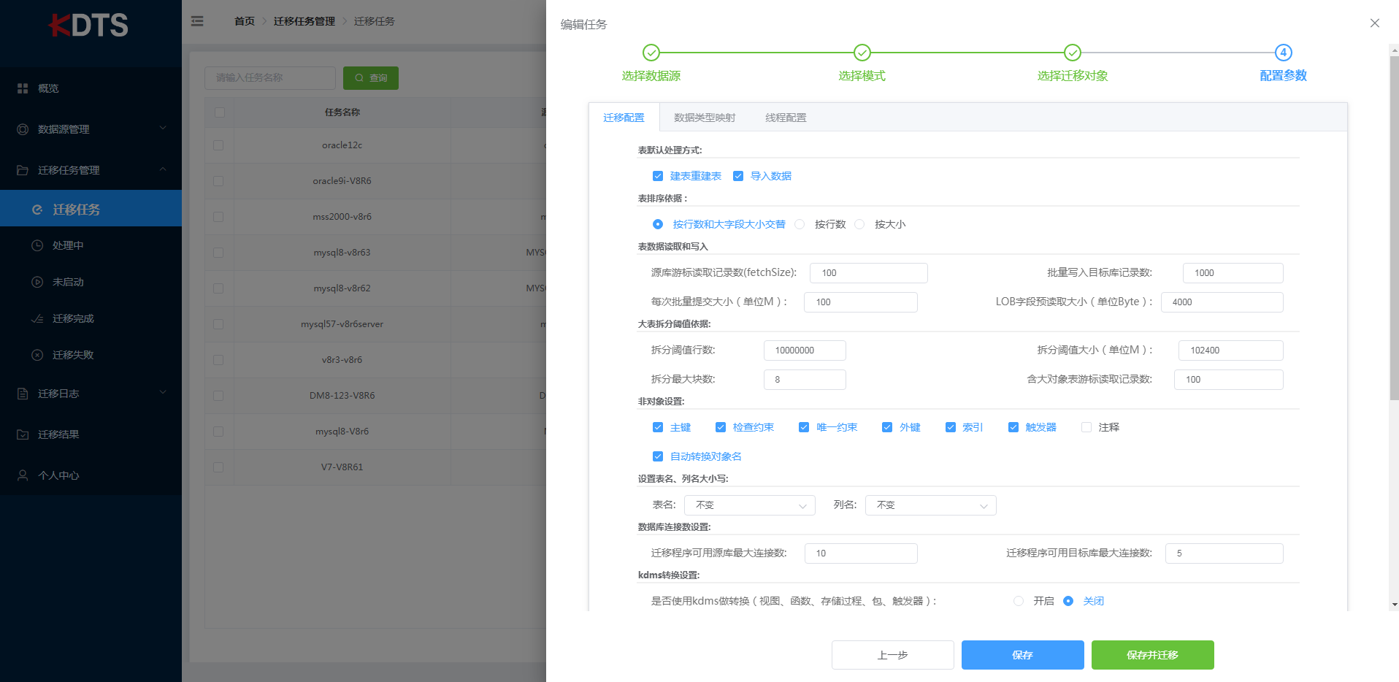
Task: Click the KDTS logo
Action: pyautogui.click(x=89, y=26)
